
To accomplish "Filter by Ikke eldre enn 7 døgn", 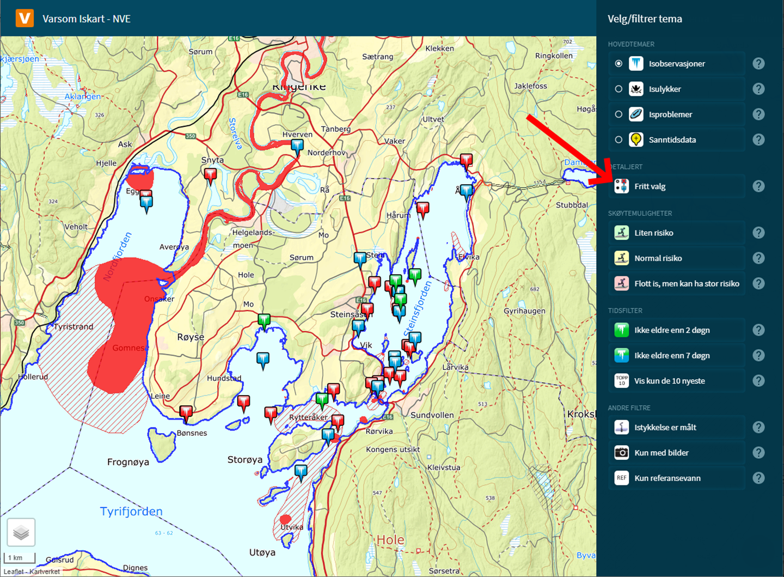I will [x=622, y=355].
